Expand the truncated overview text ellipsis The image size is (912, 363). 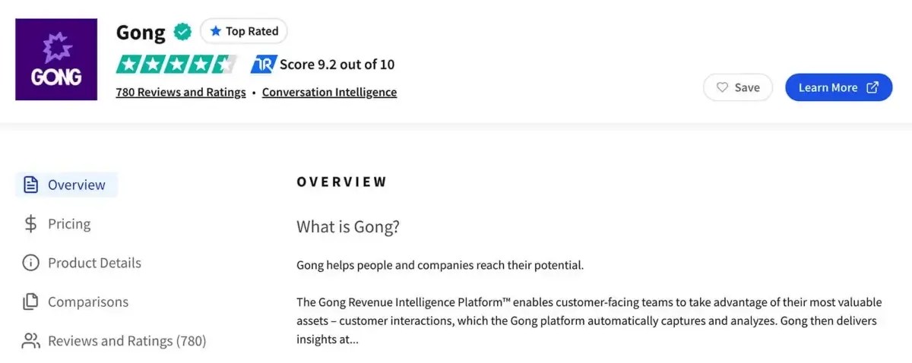pyautogui.click(x=350, y=339)
